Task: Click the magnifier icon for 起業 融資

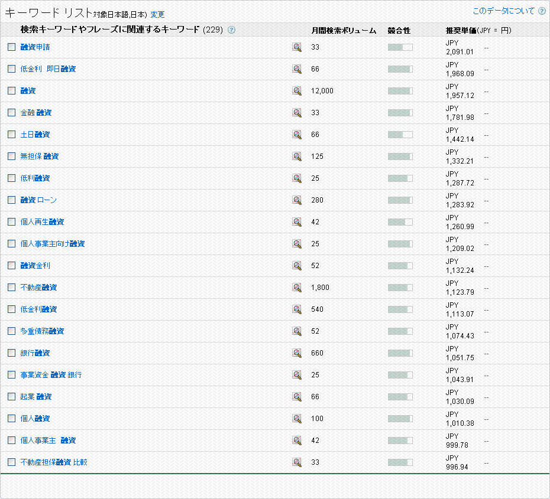Action: pyautogui.click(x=297, y=397)
